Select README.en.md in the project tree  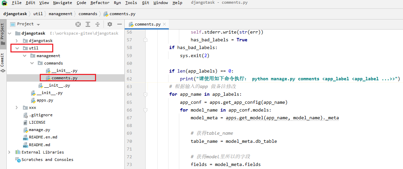coord(43,137)
